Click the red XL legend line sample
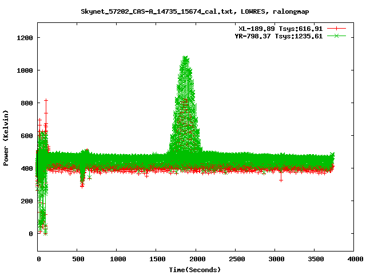The width and height of the screenshot is (366, 275). (336, 29)
